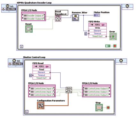
Task: Select encoder loop's stop condition terminal
Action: [115, 46]
